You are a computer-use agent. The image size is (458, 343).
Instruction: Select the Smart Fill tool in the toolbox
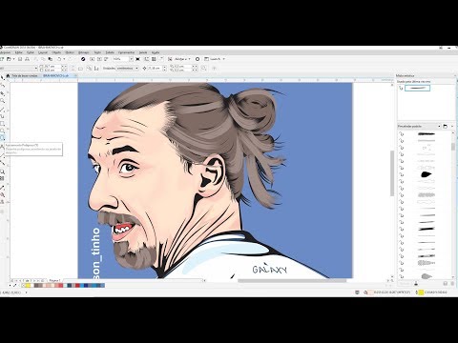click(x=3, y=202)
